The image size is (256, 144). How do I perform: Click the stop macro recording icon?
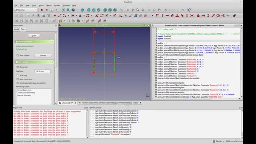[46, 10]
